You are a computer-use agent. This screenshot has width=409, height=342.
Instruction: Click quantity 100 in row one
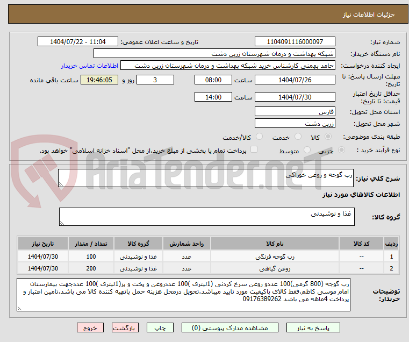(91, 256)
